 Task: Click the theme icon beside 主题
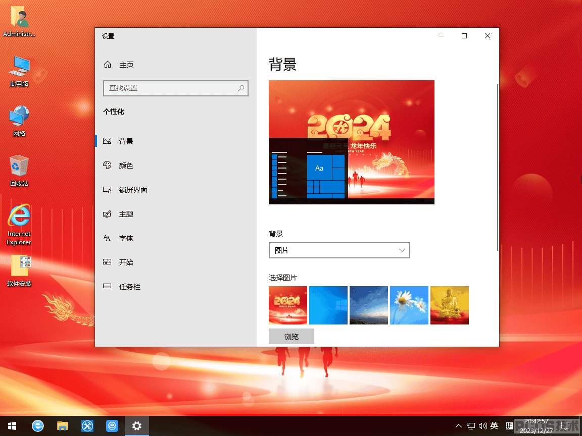click(x=107, y=214)
